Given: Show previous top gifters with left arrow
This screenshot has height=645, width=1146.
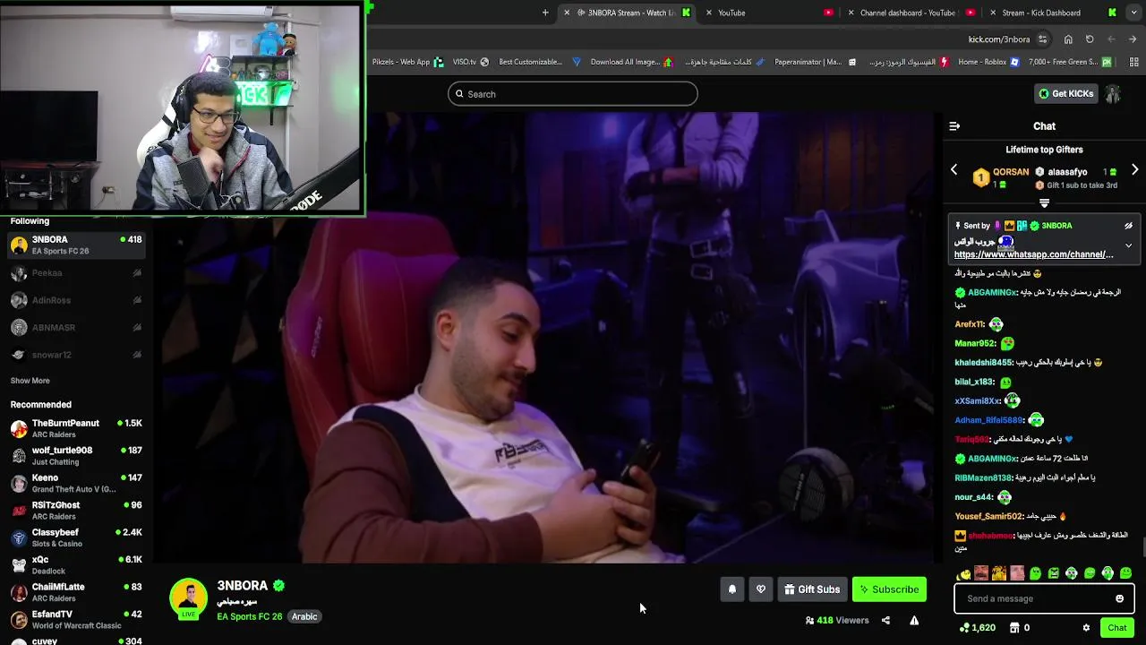Looking at the screenshot, I should point(954,170).
